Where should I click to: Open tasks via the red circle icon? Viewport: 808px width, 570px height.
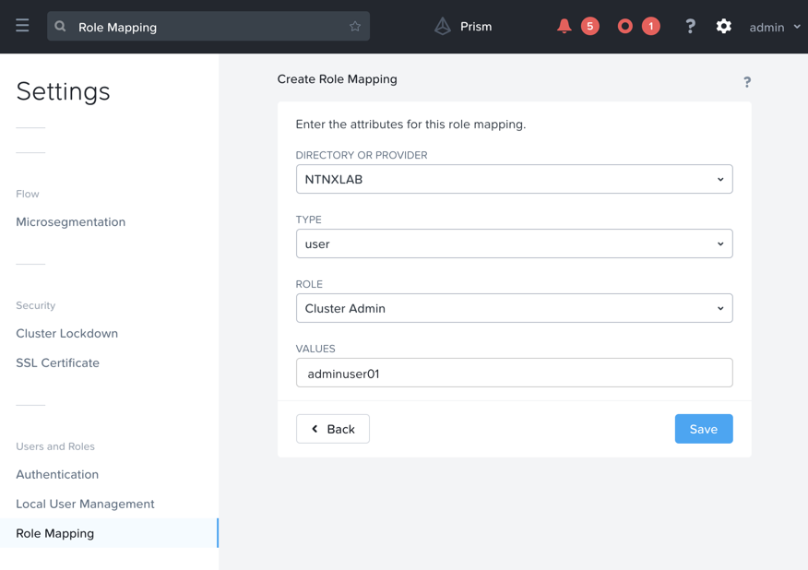click(625, 26)
